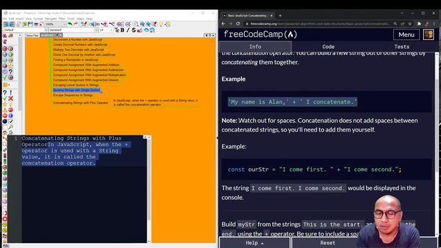Click the const ourStr code line
This screenshot has height=248, width=441.
[x=314, y=169]
